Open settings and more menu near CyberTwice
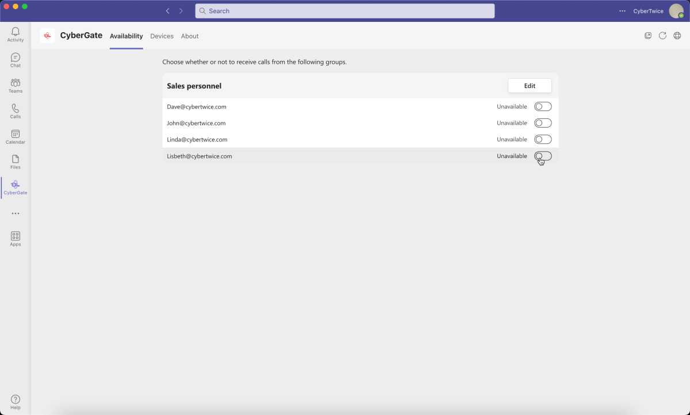 (x=622, y=11)
